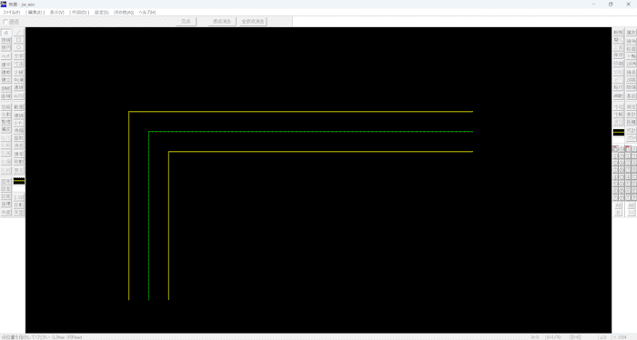Select the 2線 double line tool

tap(19, 72)
